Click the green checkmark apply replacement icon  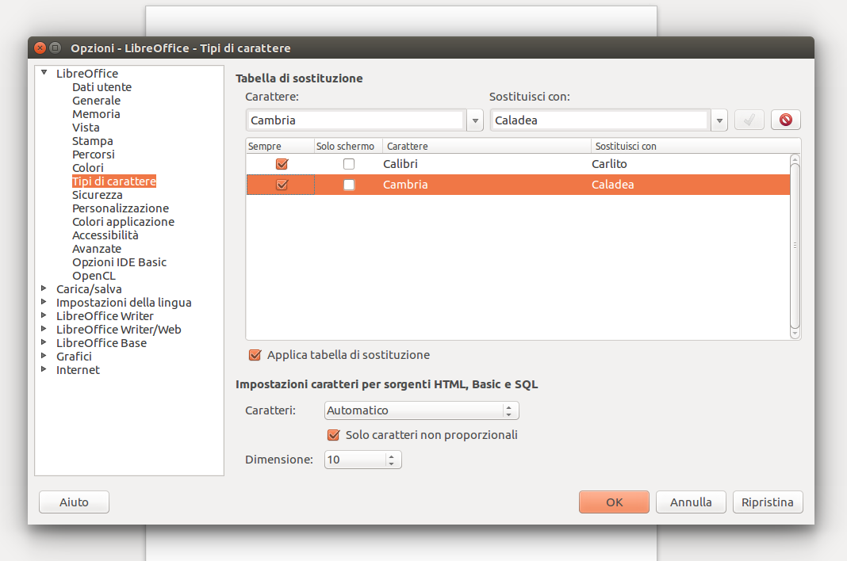(x=749, y=120)
